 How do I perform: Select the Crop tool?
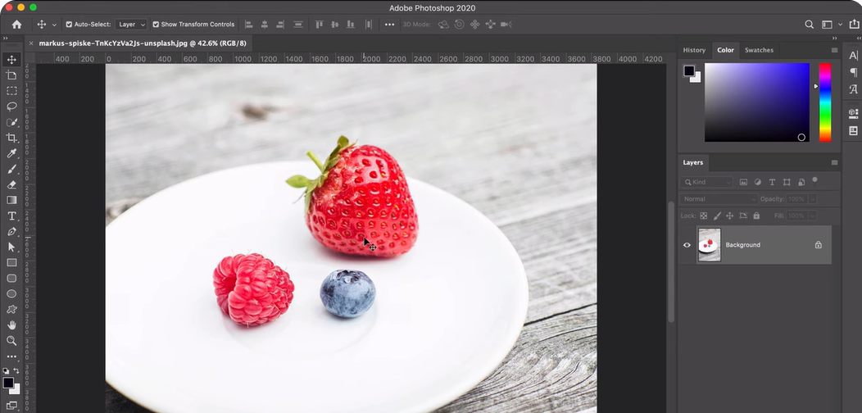pos(11,138)
